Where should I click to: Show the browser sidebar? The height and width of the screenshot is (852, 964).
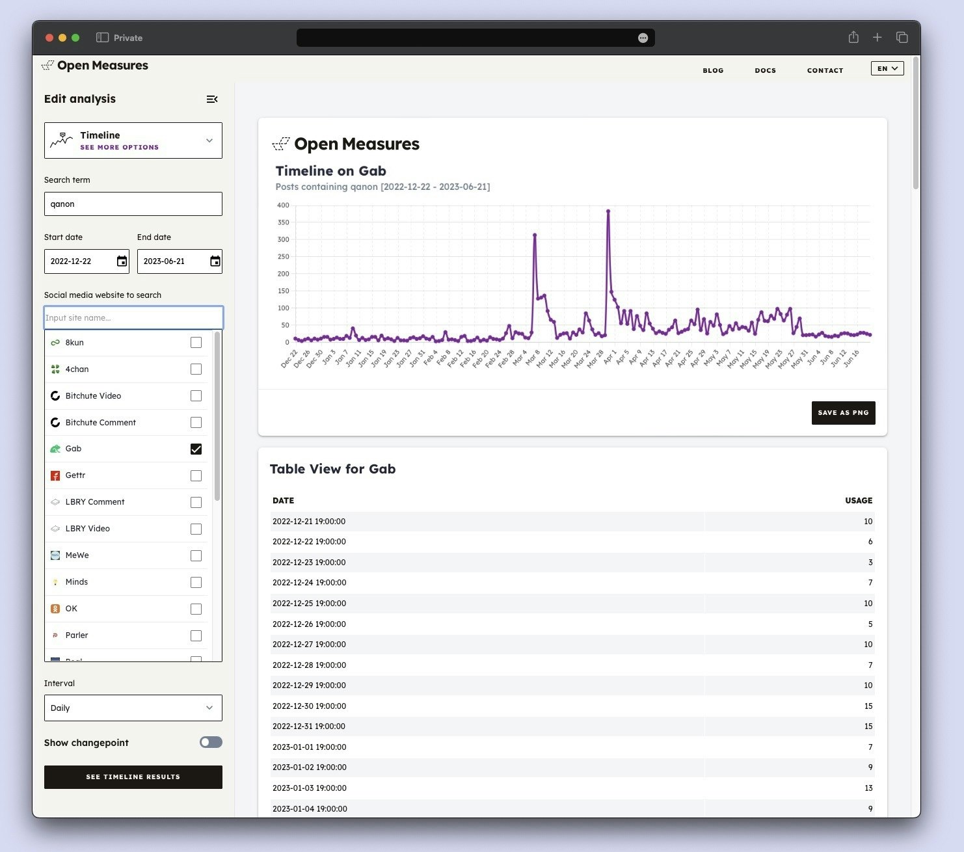coord(102,38)
